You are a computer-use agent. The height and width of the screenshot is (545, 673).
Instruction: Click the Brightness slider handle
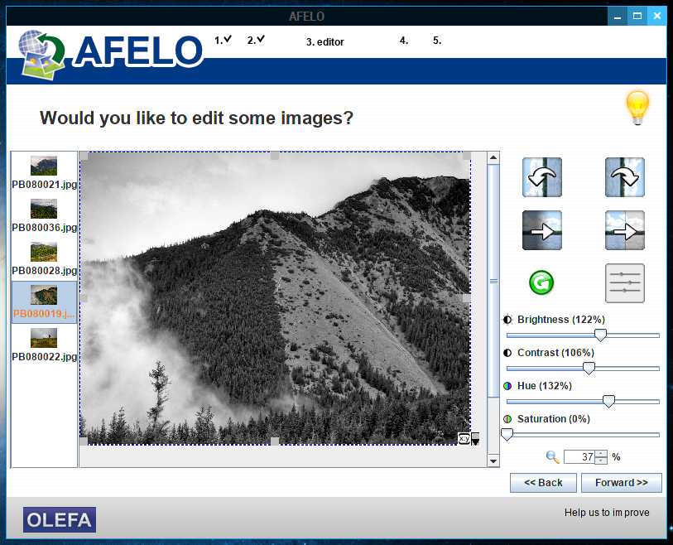600,335
